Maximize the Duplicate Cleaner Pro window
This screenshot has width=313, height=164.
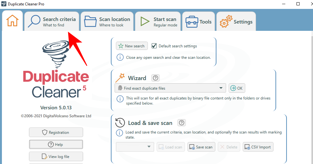pos(298,4)
